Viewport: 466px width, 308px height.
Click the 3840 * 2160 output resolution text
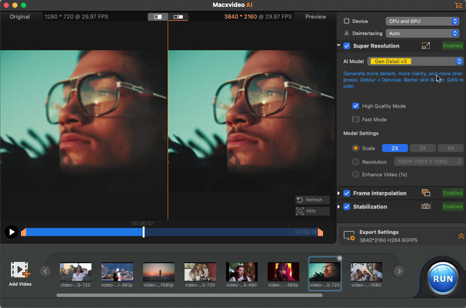tap(240, 17)
